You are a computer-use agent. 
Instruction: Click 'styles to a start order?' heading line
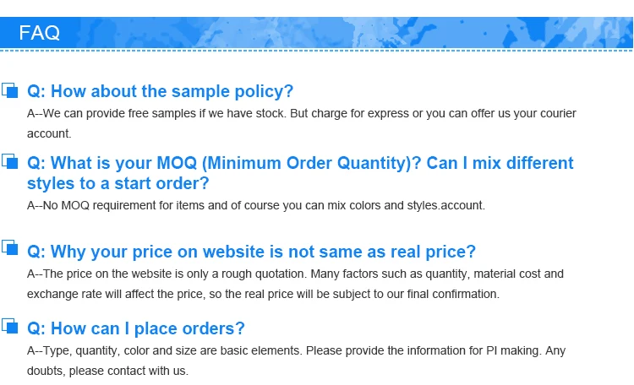click(x=118, y=183)
